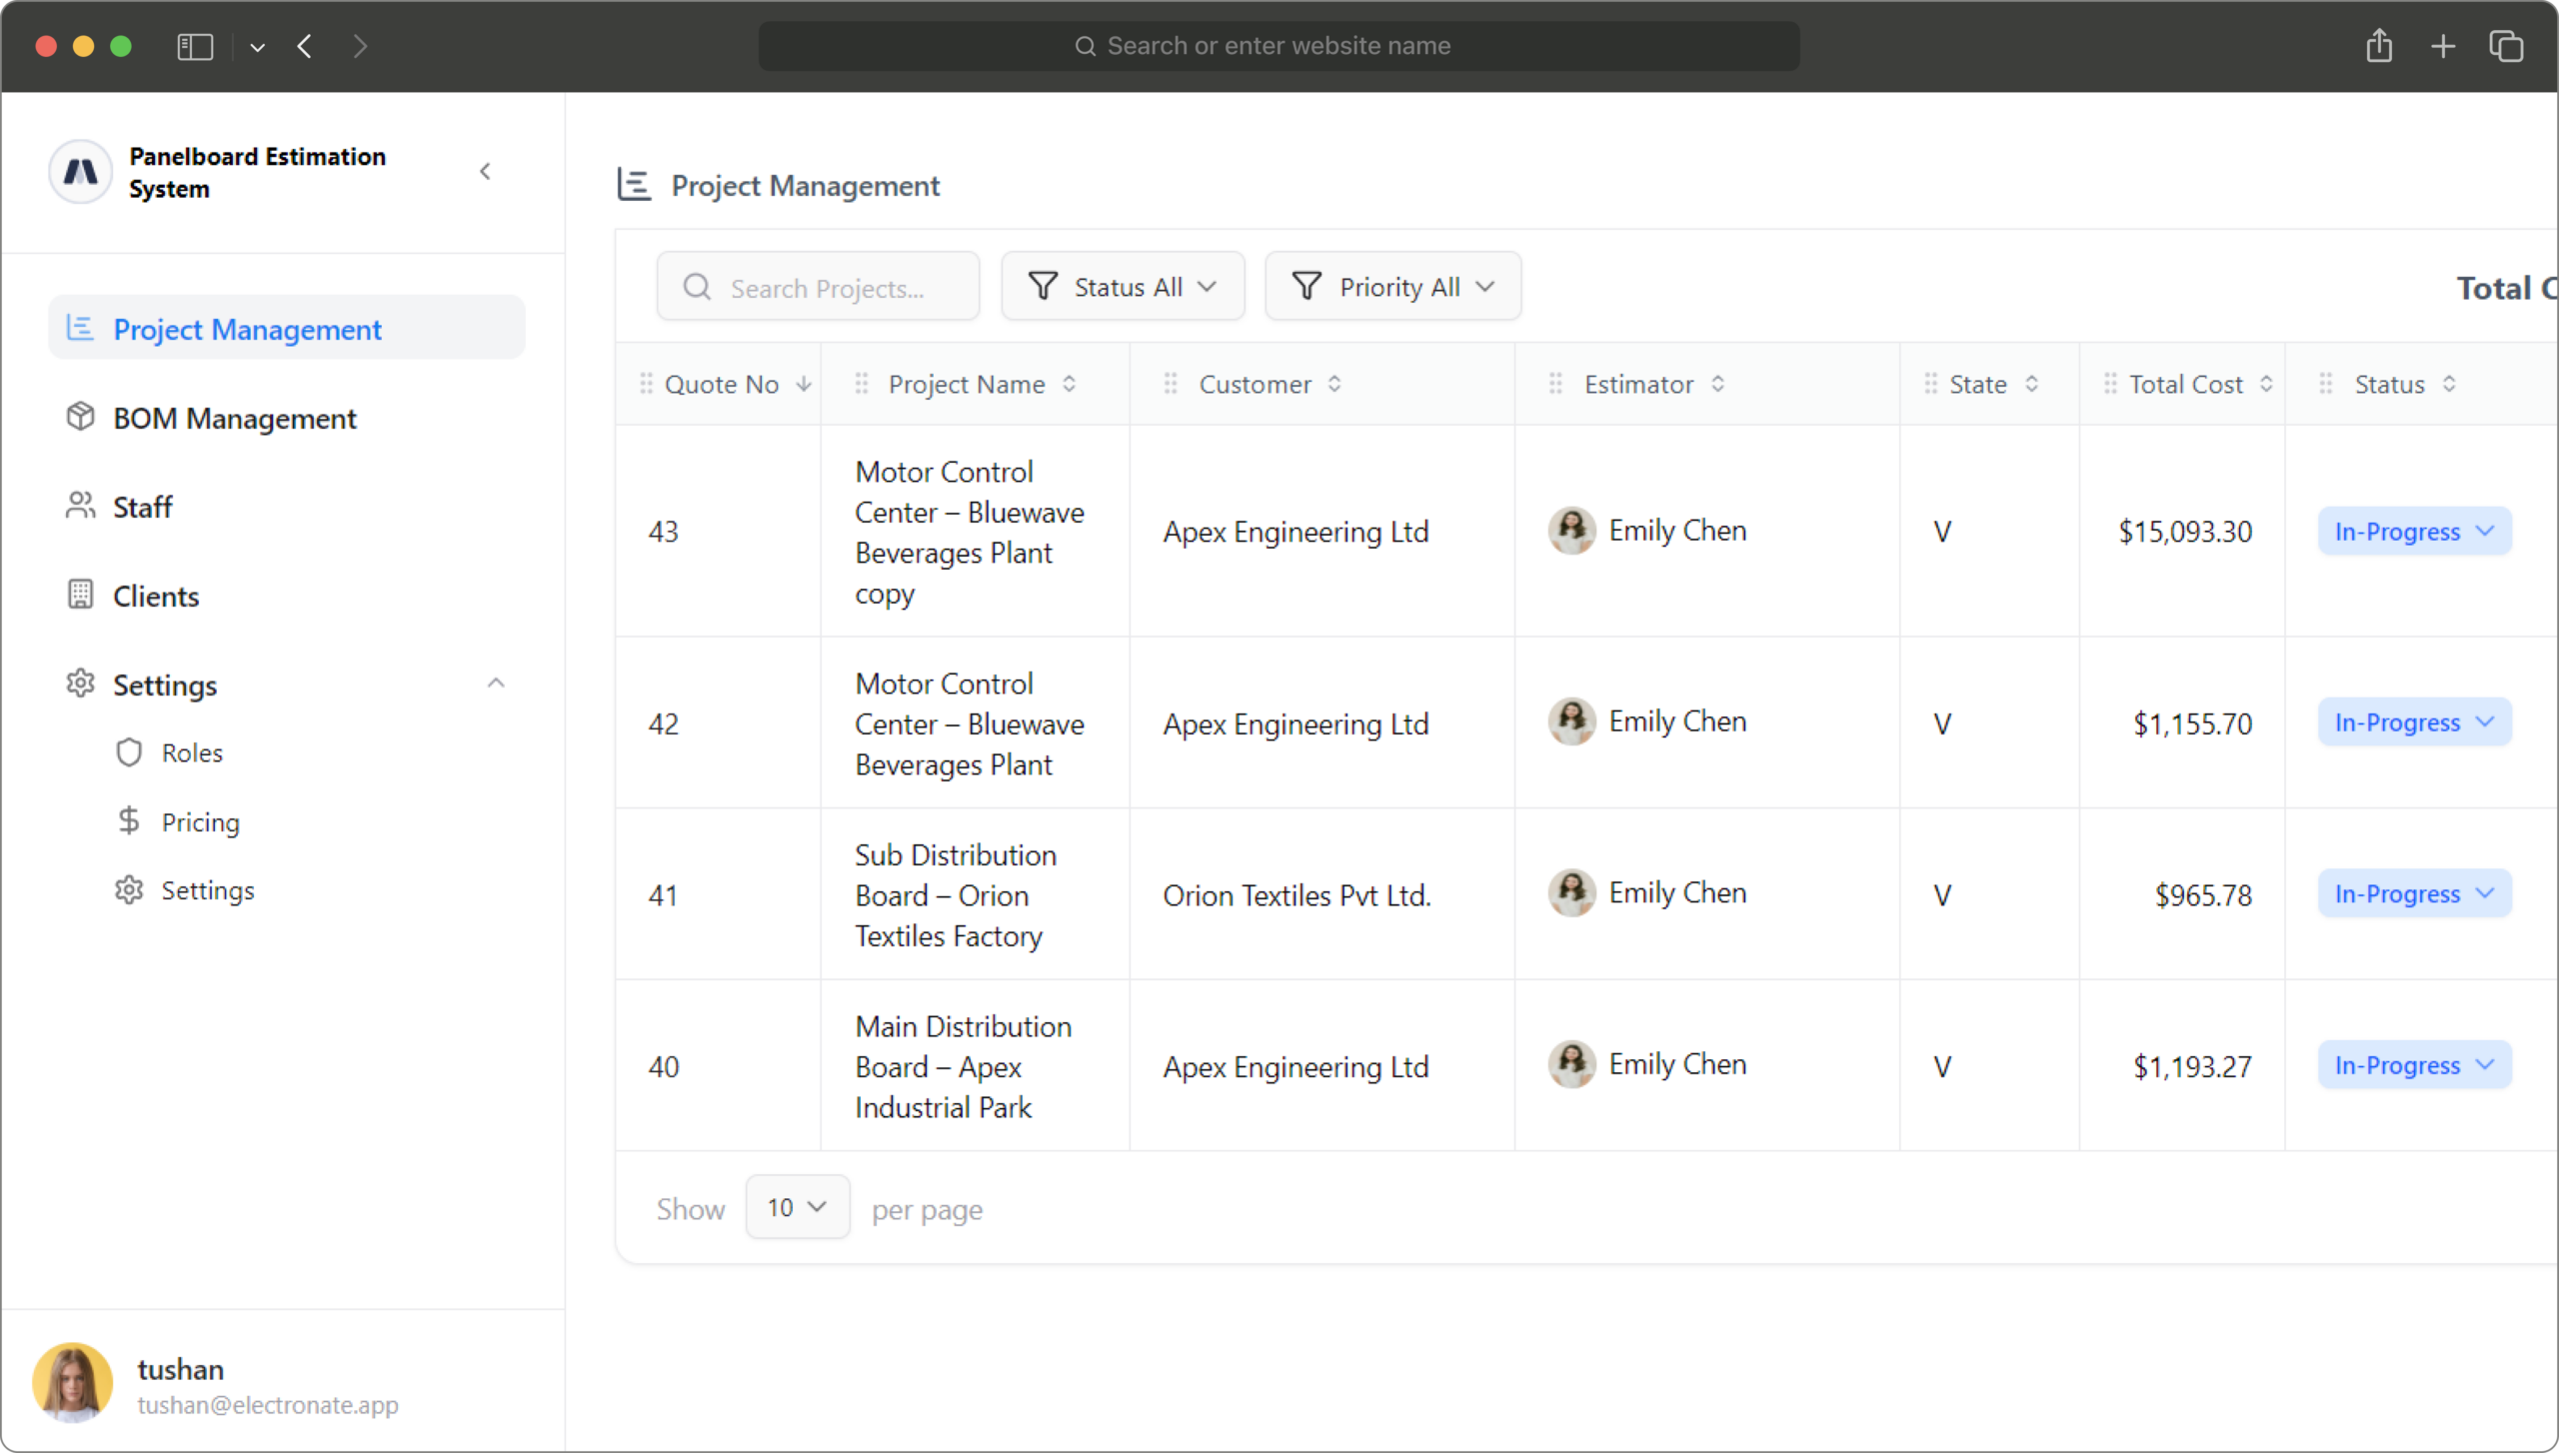2559x1453 pixels.
Task: Sort by Quote No using arrow icon
Action: 804,384
